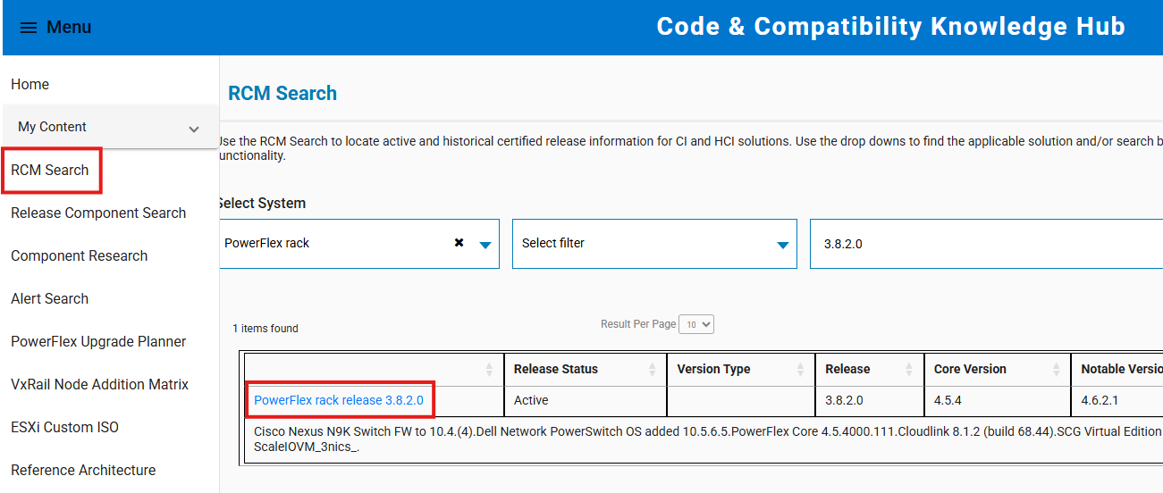
Task: Sort by Core Version column arrows
Action: (1056, 369)
